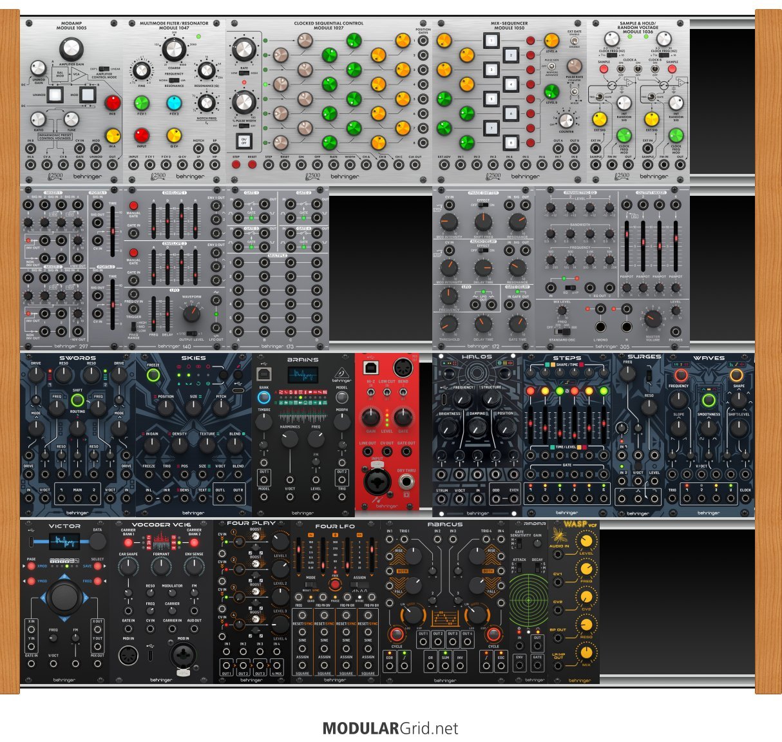This screenshot has width=782, height=742.
Task: Toggle the LOW/HIGH rate switch on Module 1027
Action: 243,73
